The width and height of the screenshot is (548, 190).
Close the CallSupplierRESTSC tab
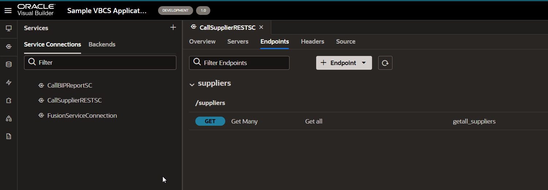(261, 27)
